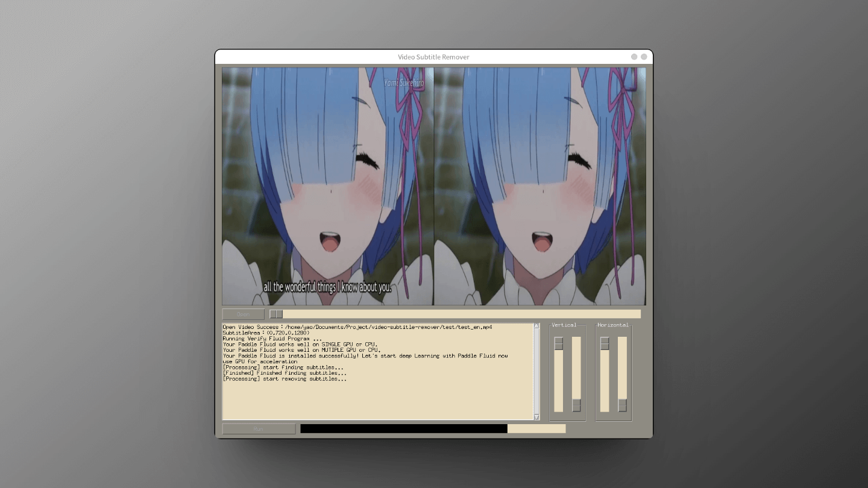Click the 'Running Verify Fluid Program' log line
Screen dimensions: 868x488
click(x=272, y=339)
